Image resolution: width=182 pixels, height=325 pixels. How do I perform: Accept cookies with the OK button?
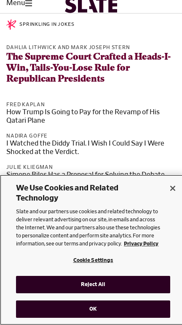93,309
